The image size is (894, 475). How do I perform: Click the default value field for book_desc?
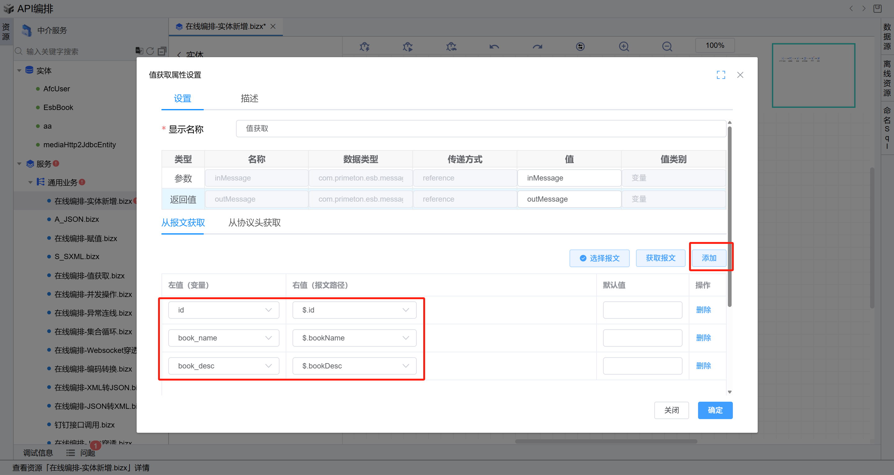click(x=642, y=366)
